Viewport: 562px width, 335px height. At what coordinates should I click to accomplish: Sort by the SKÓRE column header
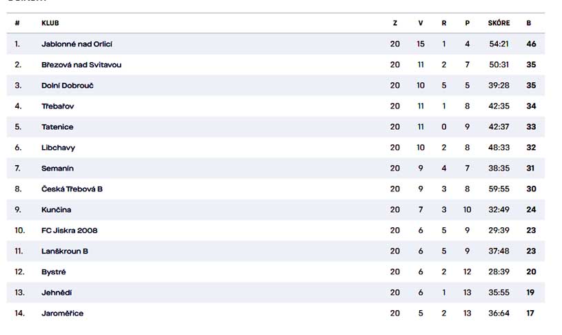point(499,23)
